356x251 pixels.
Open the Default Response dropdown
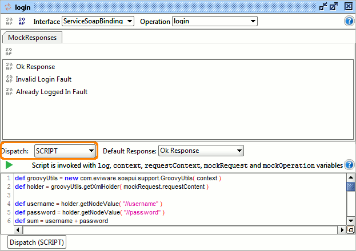(201, 151)
